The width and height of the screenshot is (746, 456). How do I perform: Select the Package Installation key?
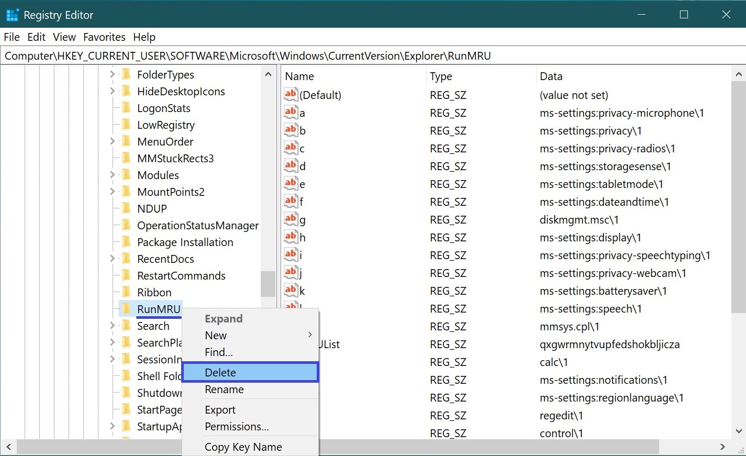(185, 242)
